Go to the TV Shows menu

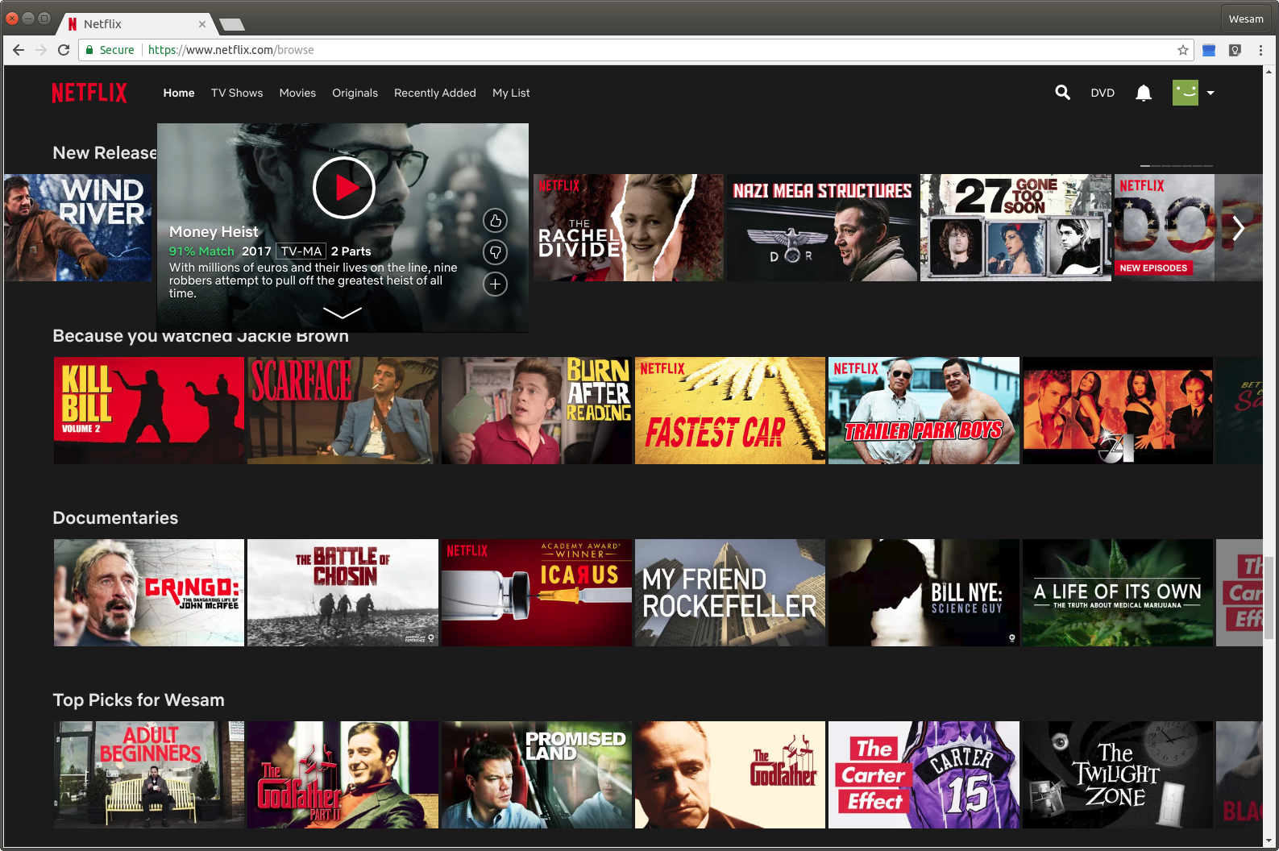point(237,93)
